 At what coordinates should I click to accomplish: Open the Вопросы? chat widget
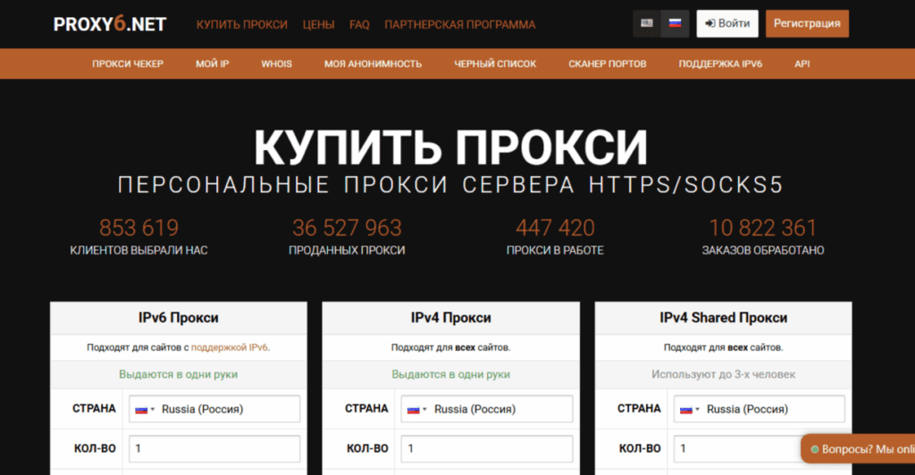859,449
